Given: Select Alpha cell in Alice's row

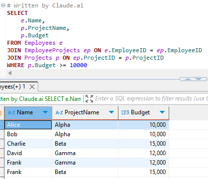Looking at the screenshot, I should pyautogui.click(x=85, y=125).
